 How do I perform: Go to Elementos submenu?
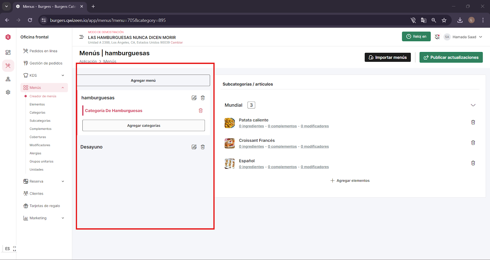click(37, 104)
